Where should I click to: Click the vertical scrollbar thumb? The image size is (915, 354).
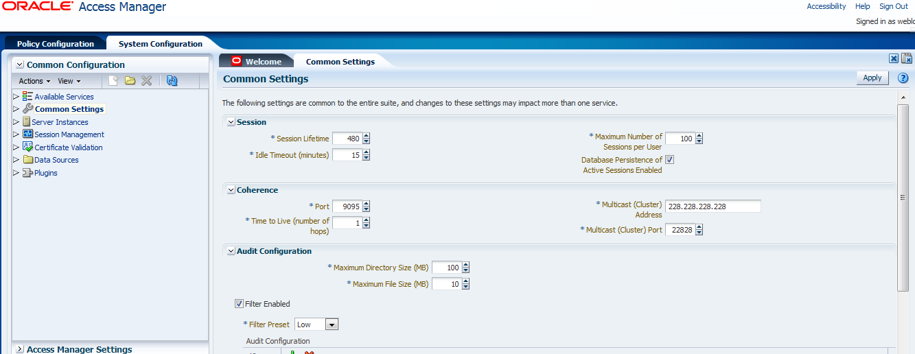point(903,198)
